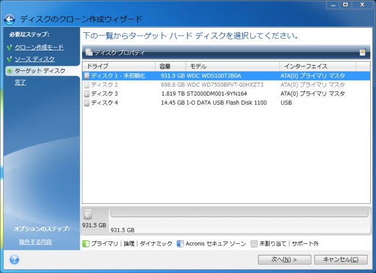376x273 pixels.
Task: Sort by the モデル column header
Action: [233, 66]
